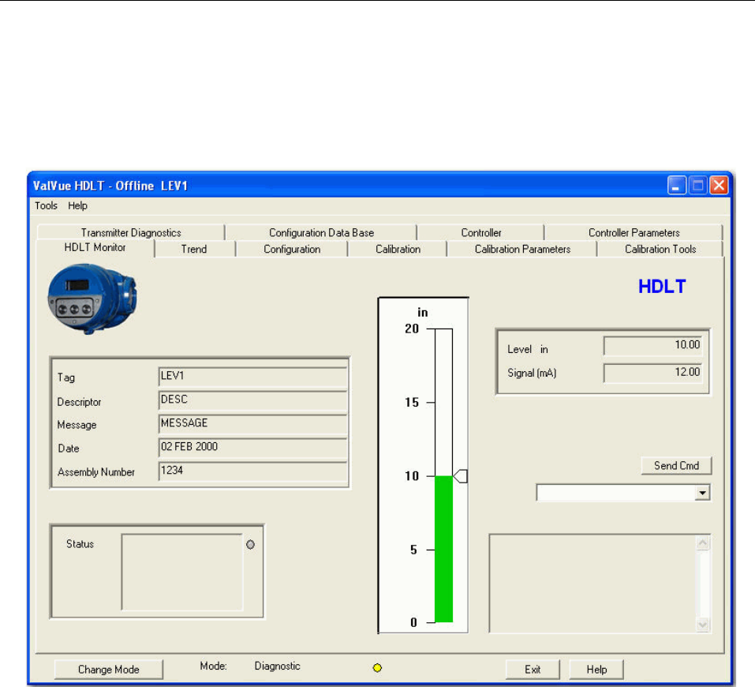Click the HDLT blue heading text
Image resolution: width=755 pixels, height=687 pixels.
pyautogui.click(x=662, y=287)
